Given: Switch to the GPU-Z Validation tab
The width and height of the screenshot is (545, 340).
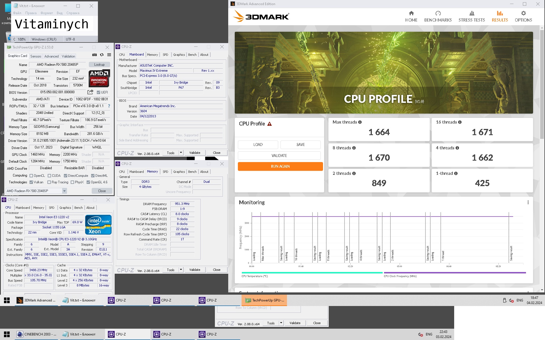Looking at the screenshot, I should pyautogui.click(x=68, y=56).
